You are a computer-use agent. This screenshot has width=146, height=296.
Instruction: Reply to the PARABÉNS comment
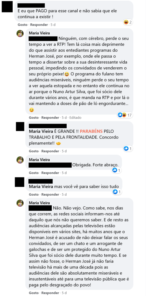[x=50, y=151]
